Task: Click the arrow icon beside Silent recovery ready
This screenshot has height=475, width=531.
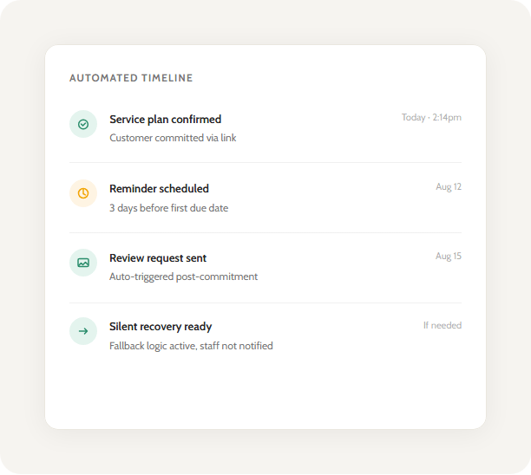Action: pyautogui.click(x=83, y=331)
